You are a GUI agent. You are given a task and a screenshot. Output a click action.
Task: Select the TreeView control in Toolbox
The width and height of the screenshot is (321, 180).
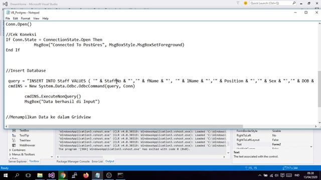(x=25, y=140)
